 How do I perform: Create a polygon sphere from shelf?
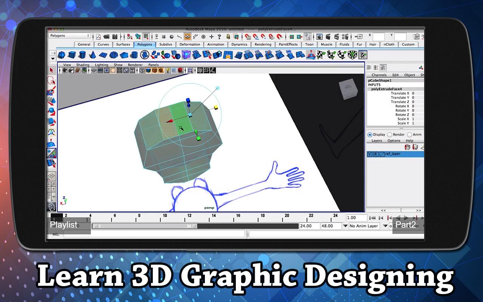coord(62,55)
